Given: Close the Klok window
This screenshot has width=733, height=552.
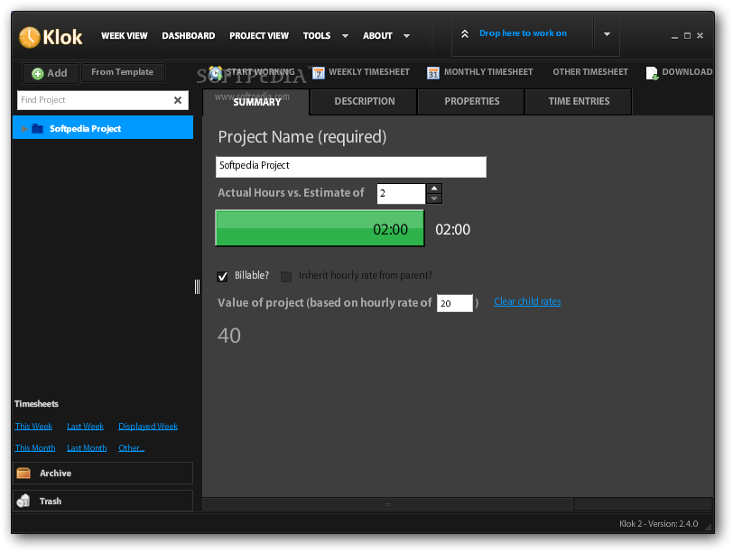Looking at the screenshot, I should 700,36.
